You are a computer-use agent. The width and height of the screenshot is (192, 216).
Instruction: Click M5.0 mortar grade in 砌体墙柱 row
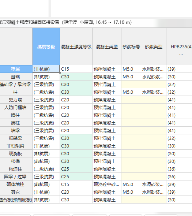click(x=131, y=185)
